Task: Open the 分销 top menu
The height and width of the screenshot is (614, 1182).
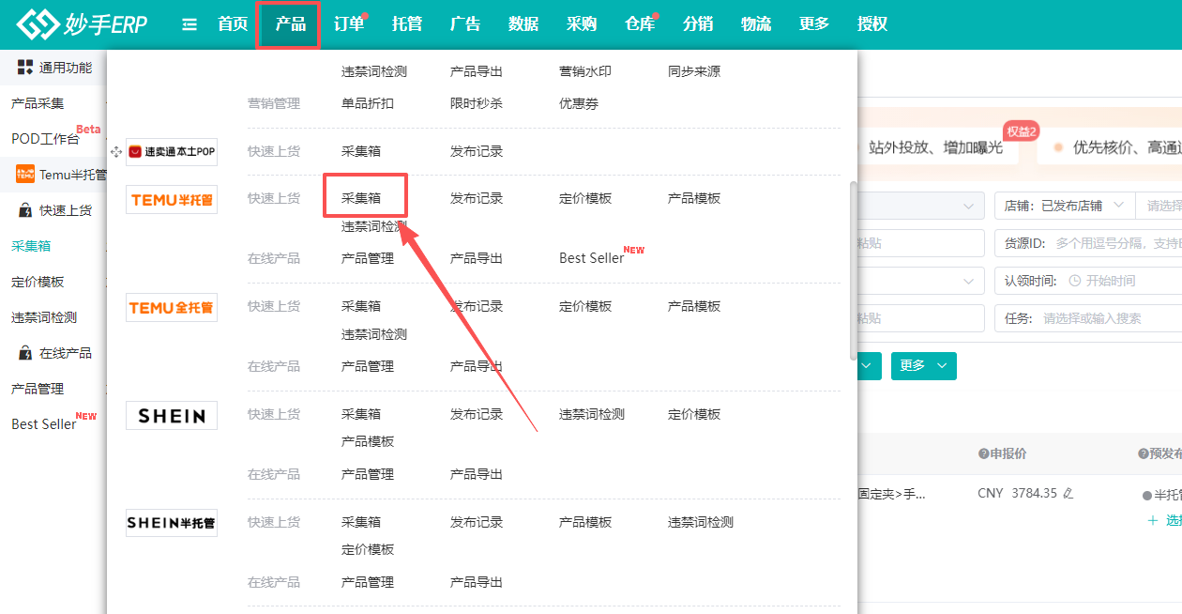Action: pos(698,24)
